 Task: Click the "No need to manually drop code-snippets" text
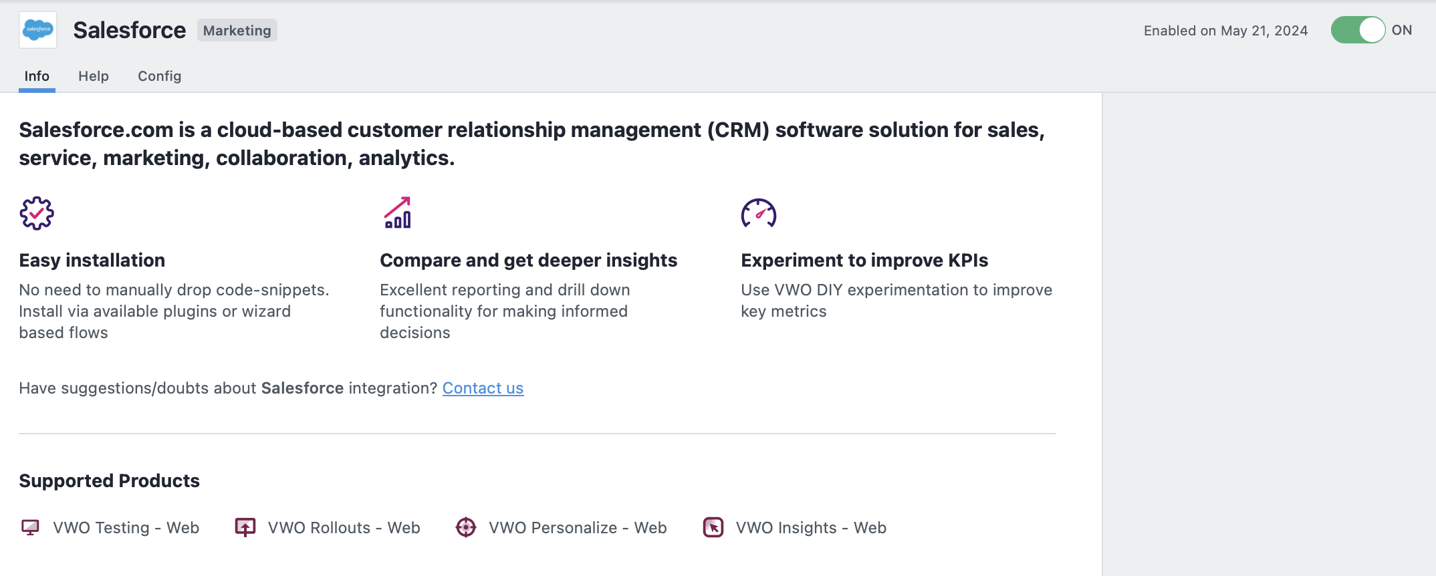pyautogui.click(x=174, y=311)
